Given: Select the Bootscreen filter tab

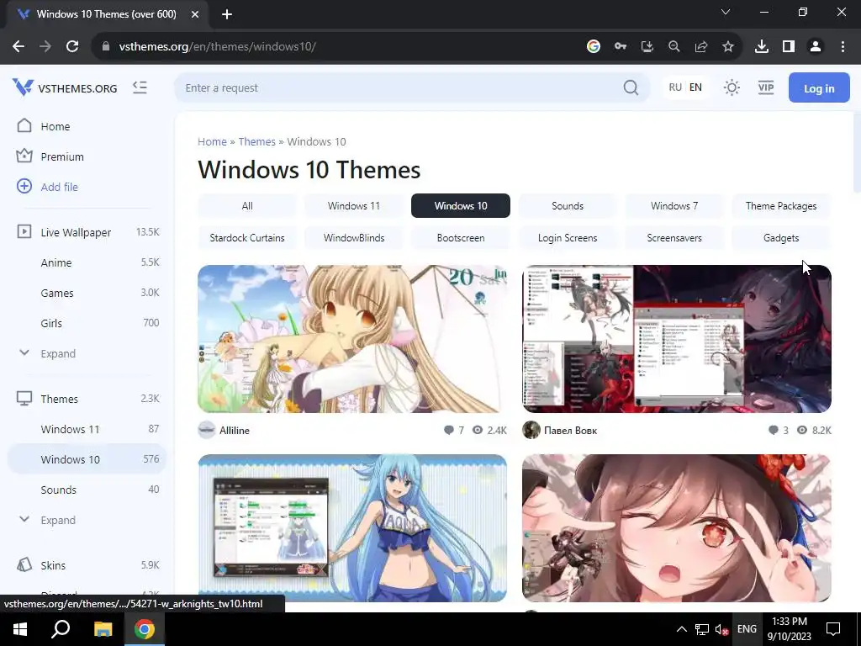Looking at the screenshot, I should click(461, 238).
